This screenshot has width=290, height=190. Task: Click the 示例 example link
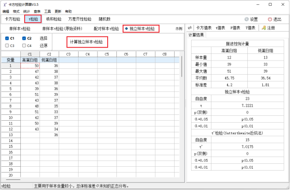pyautogui.click(x=178, y=29)
